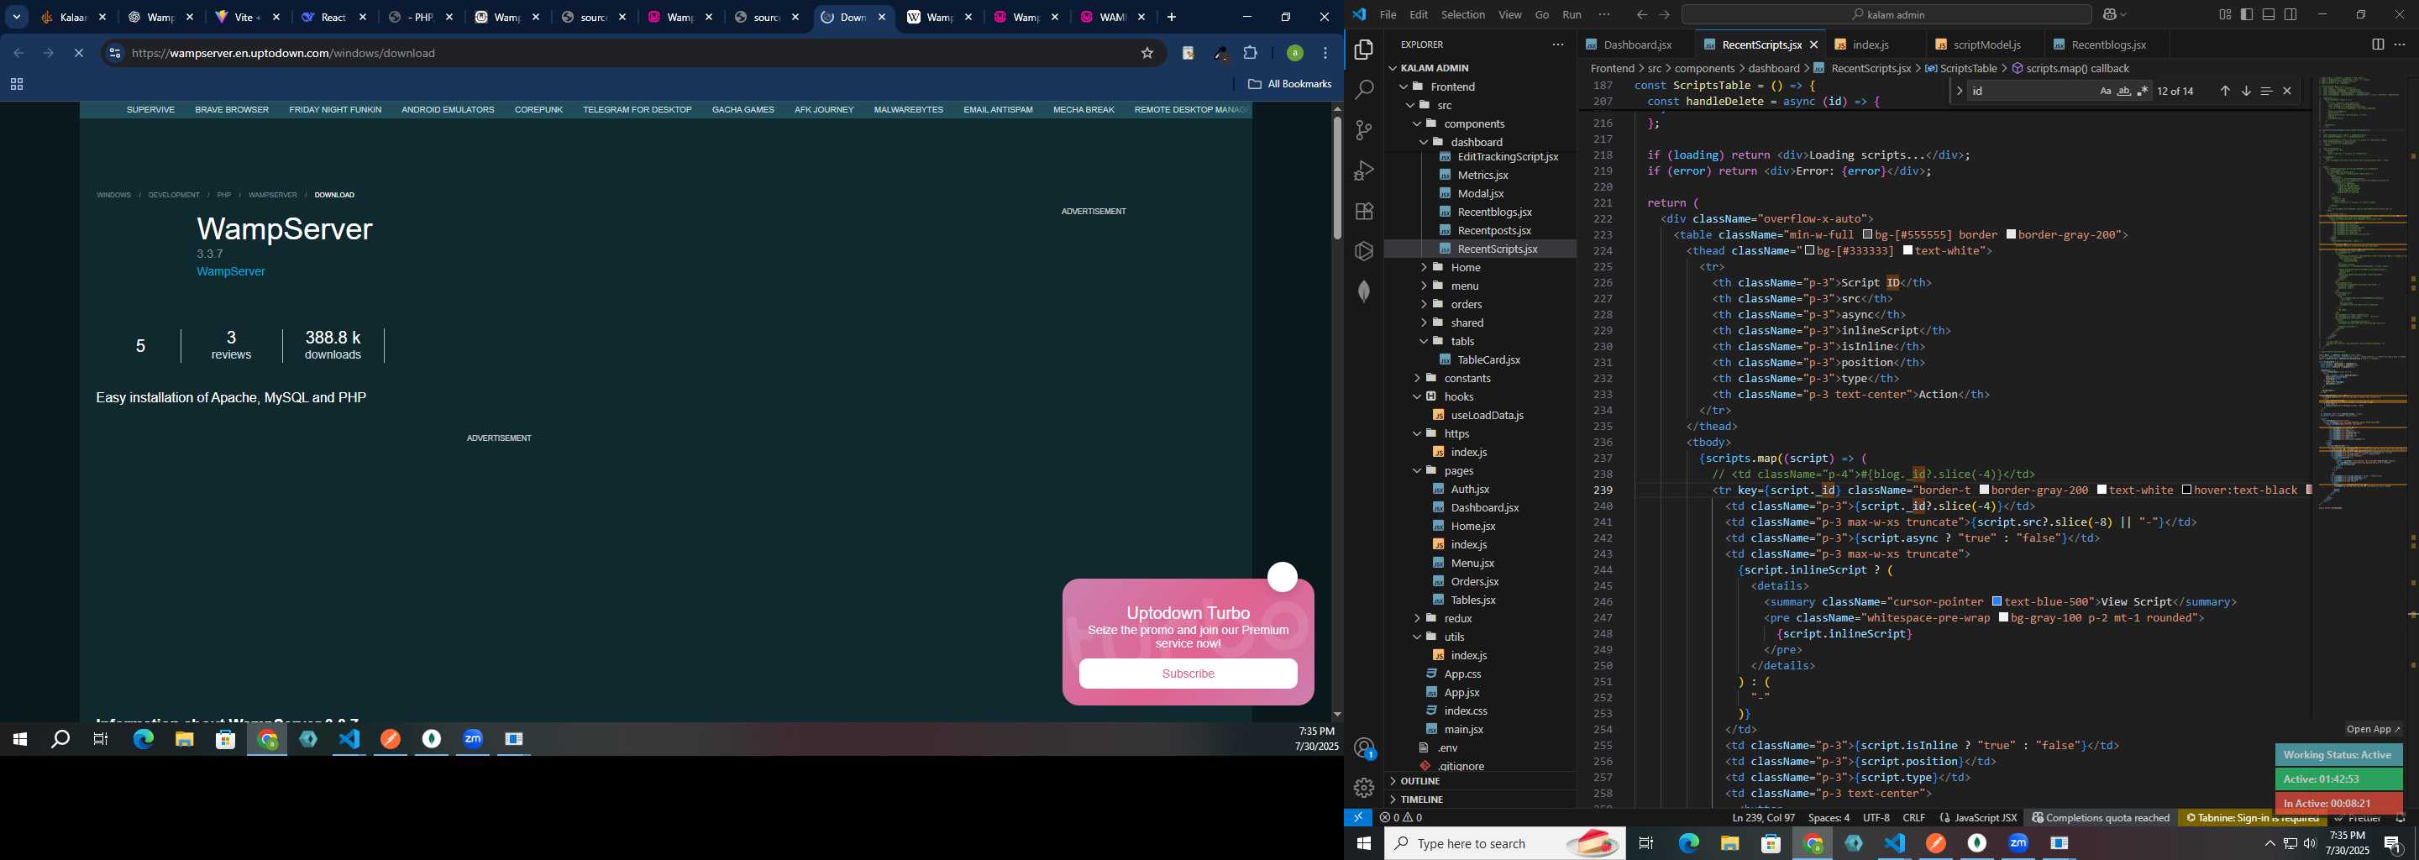2419x860 pixels.
Task: Toggle Find in Selection in find widget
Action: click(x=2266, y=91)
